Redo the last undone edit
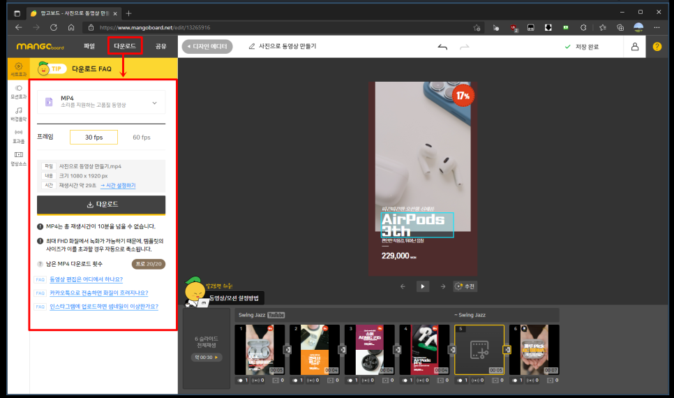The height and width of the screenshot is (398, 674). pyautogui.click(x=464, y=47)
